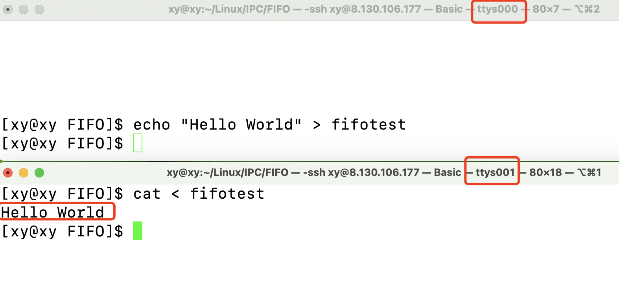Minimize the ttys000 terminal window
This screenshot has height=300, width=619.
coord(24,9)
